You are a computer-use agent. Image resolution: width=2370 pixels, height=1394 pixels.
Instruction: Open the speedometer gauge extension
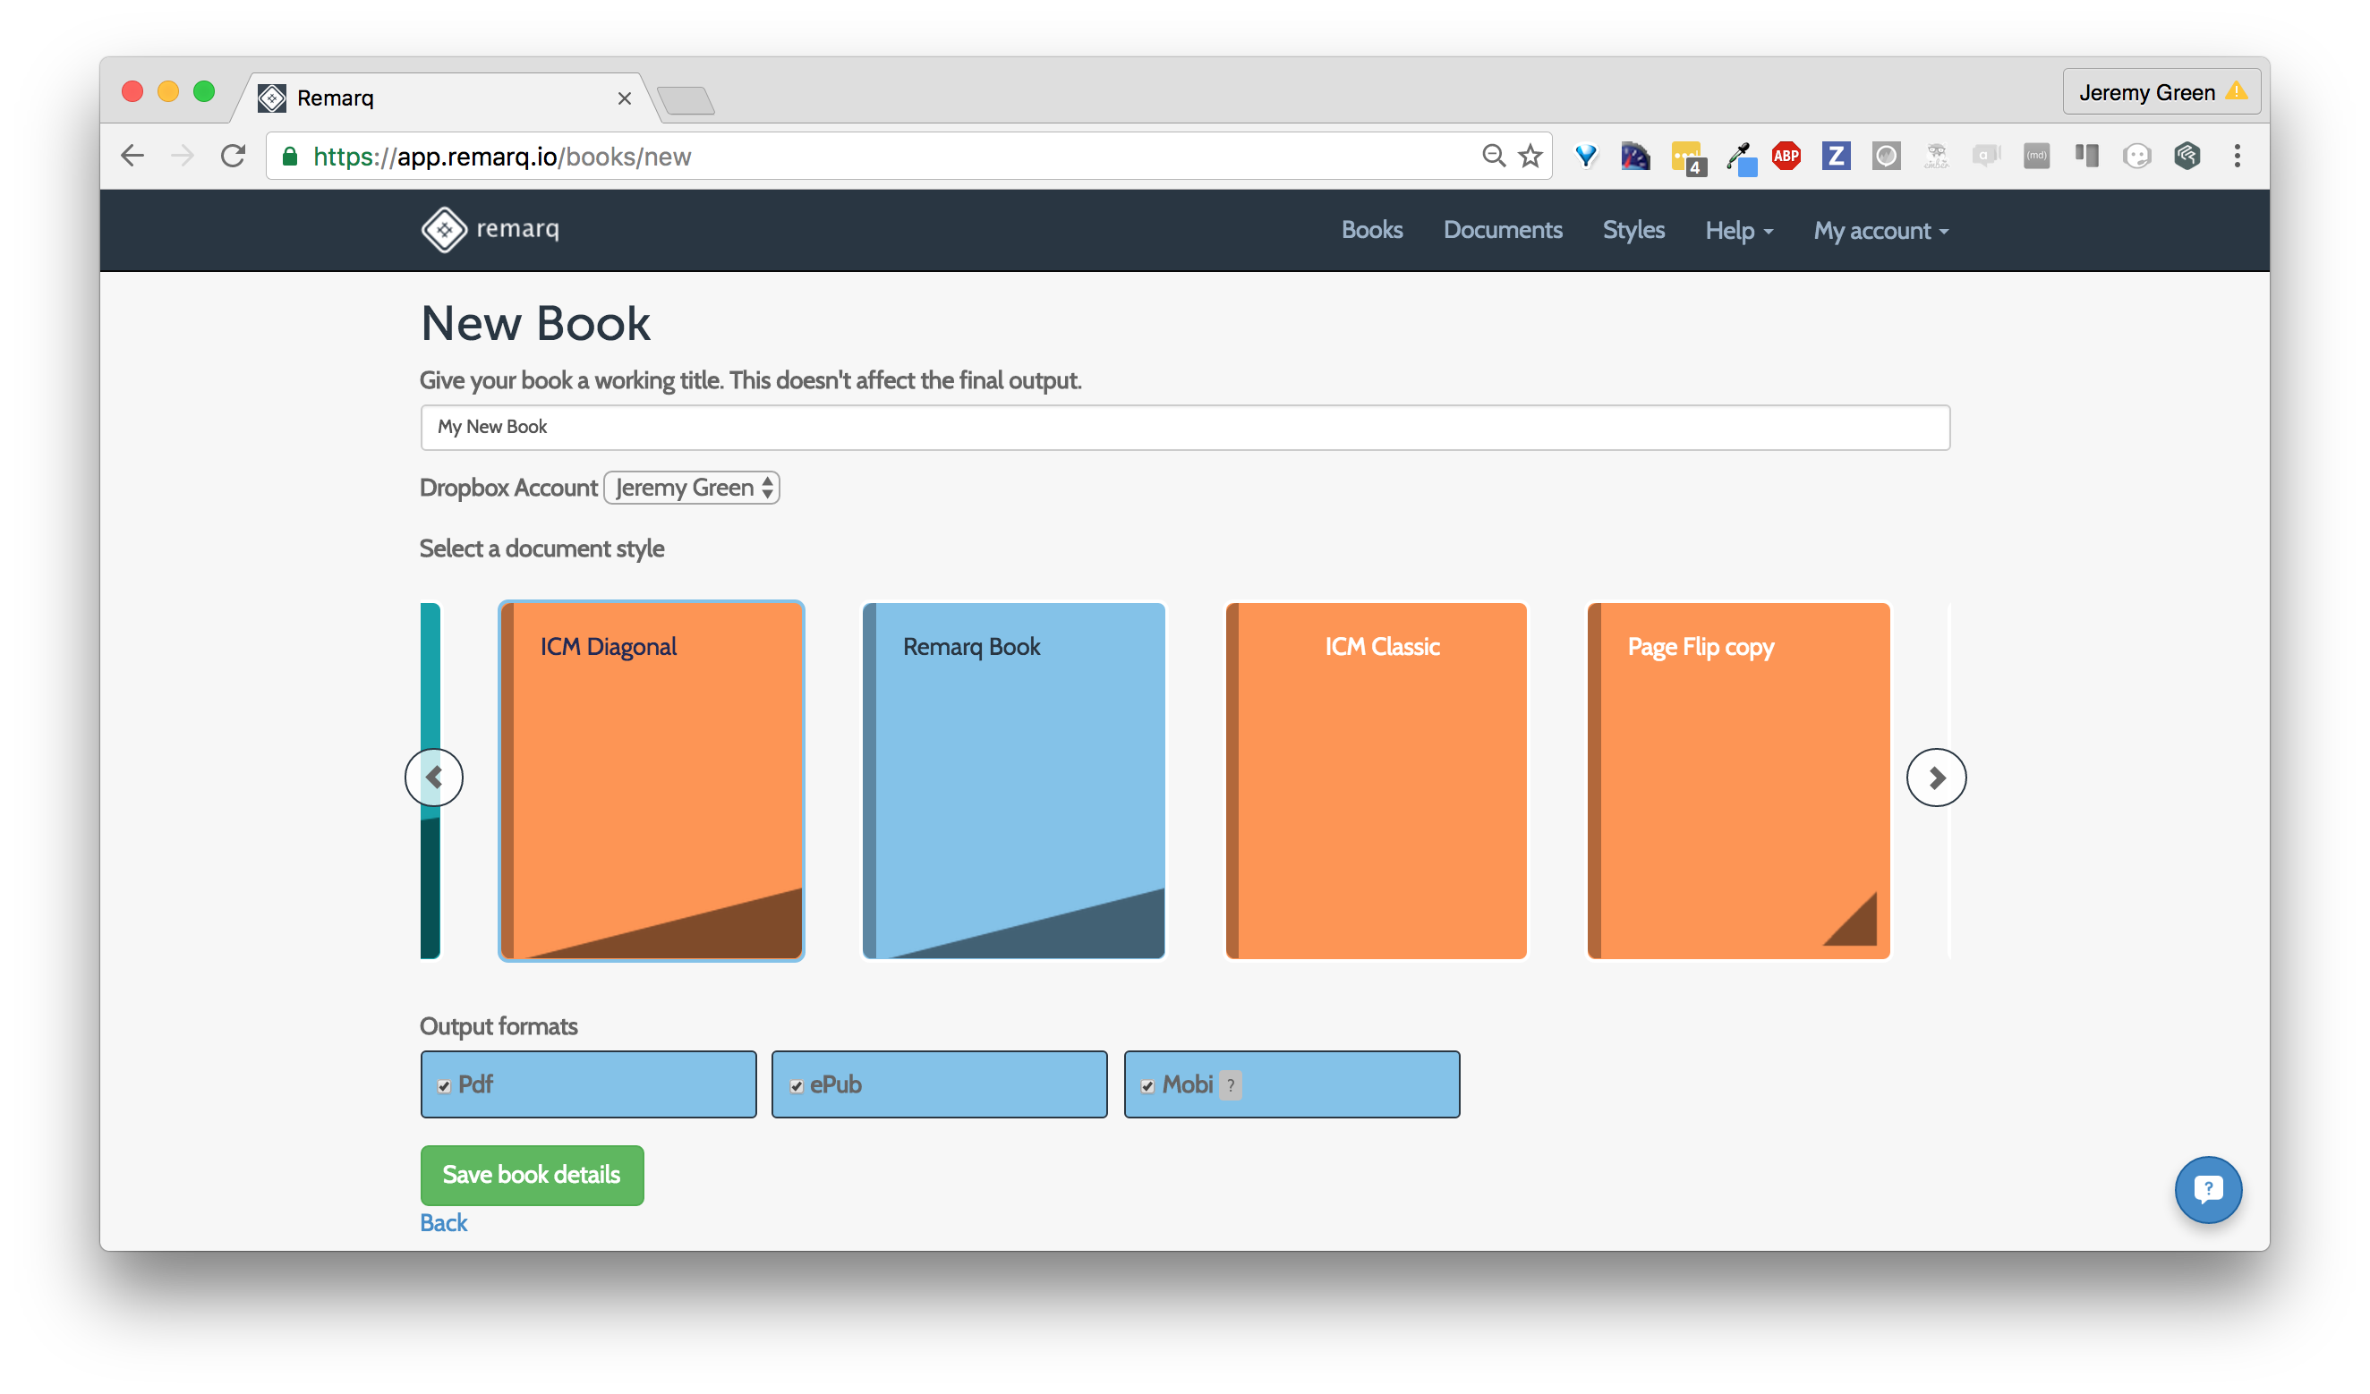(x=1635, y=155)
